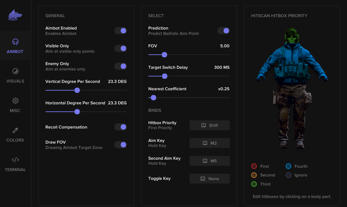Select the First priority red circle

(254, 166)
